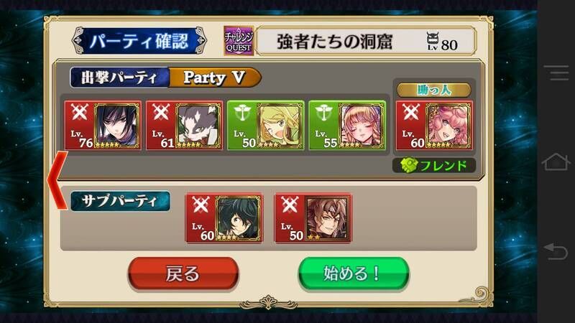Click the 出撃パーティ label tab
The image size is (575, 323).
[119, 78]
